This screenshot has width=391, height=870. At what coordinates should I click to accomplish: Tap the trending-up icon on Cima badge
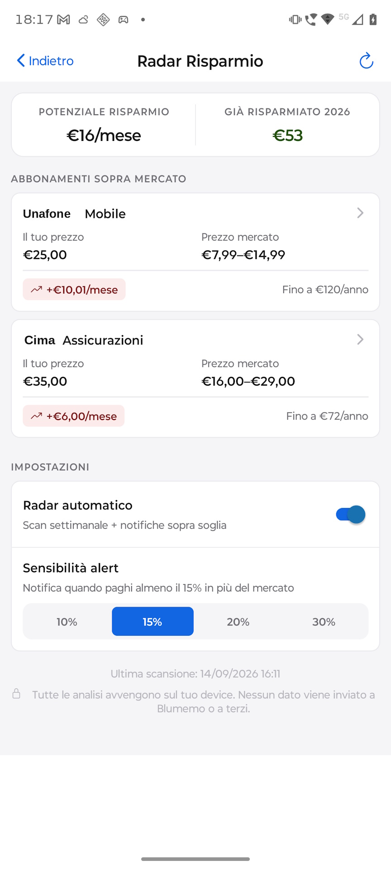pyautogui.click(x=37, y=416)
